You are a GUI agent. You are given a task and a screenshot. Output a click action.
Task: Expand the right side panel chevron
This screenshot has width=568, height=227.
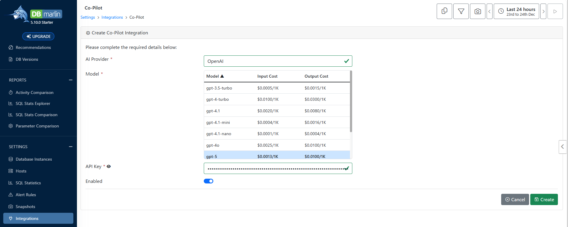(562, 147)
